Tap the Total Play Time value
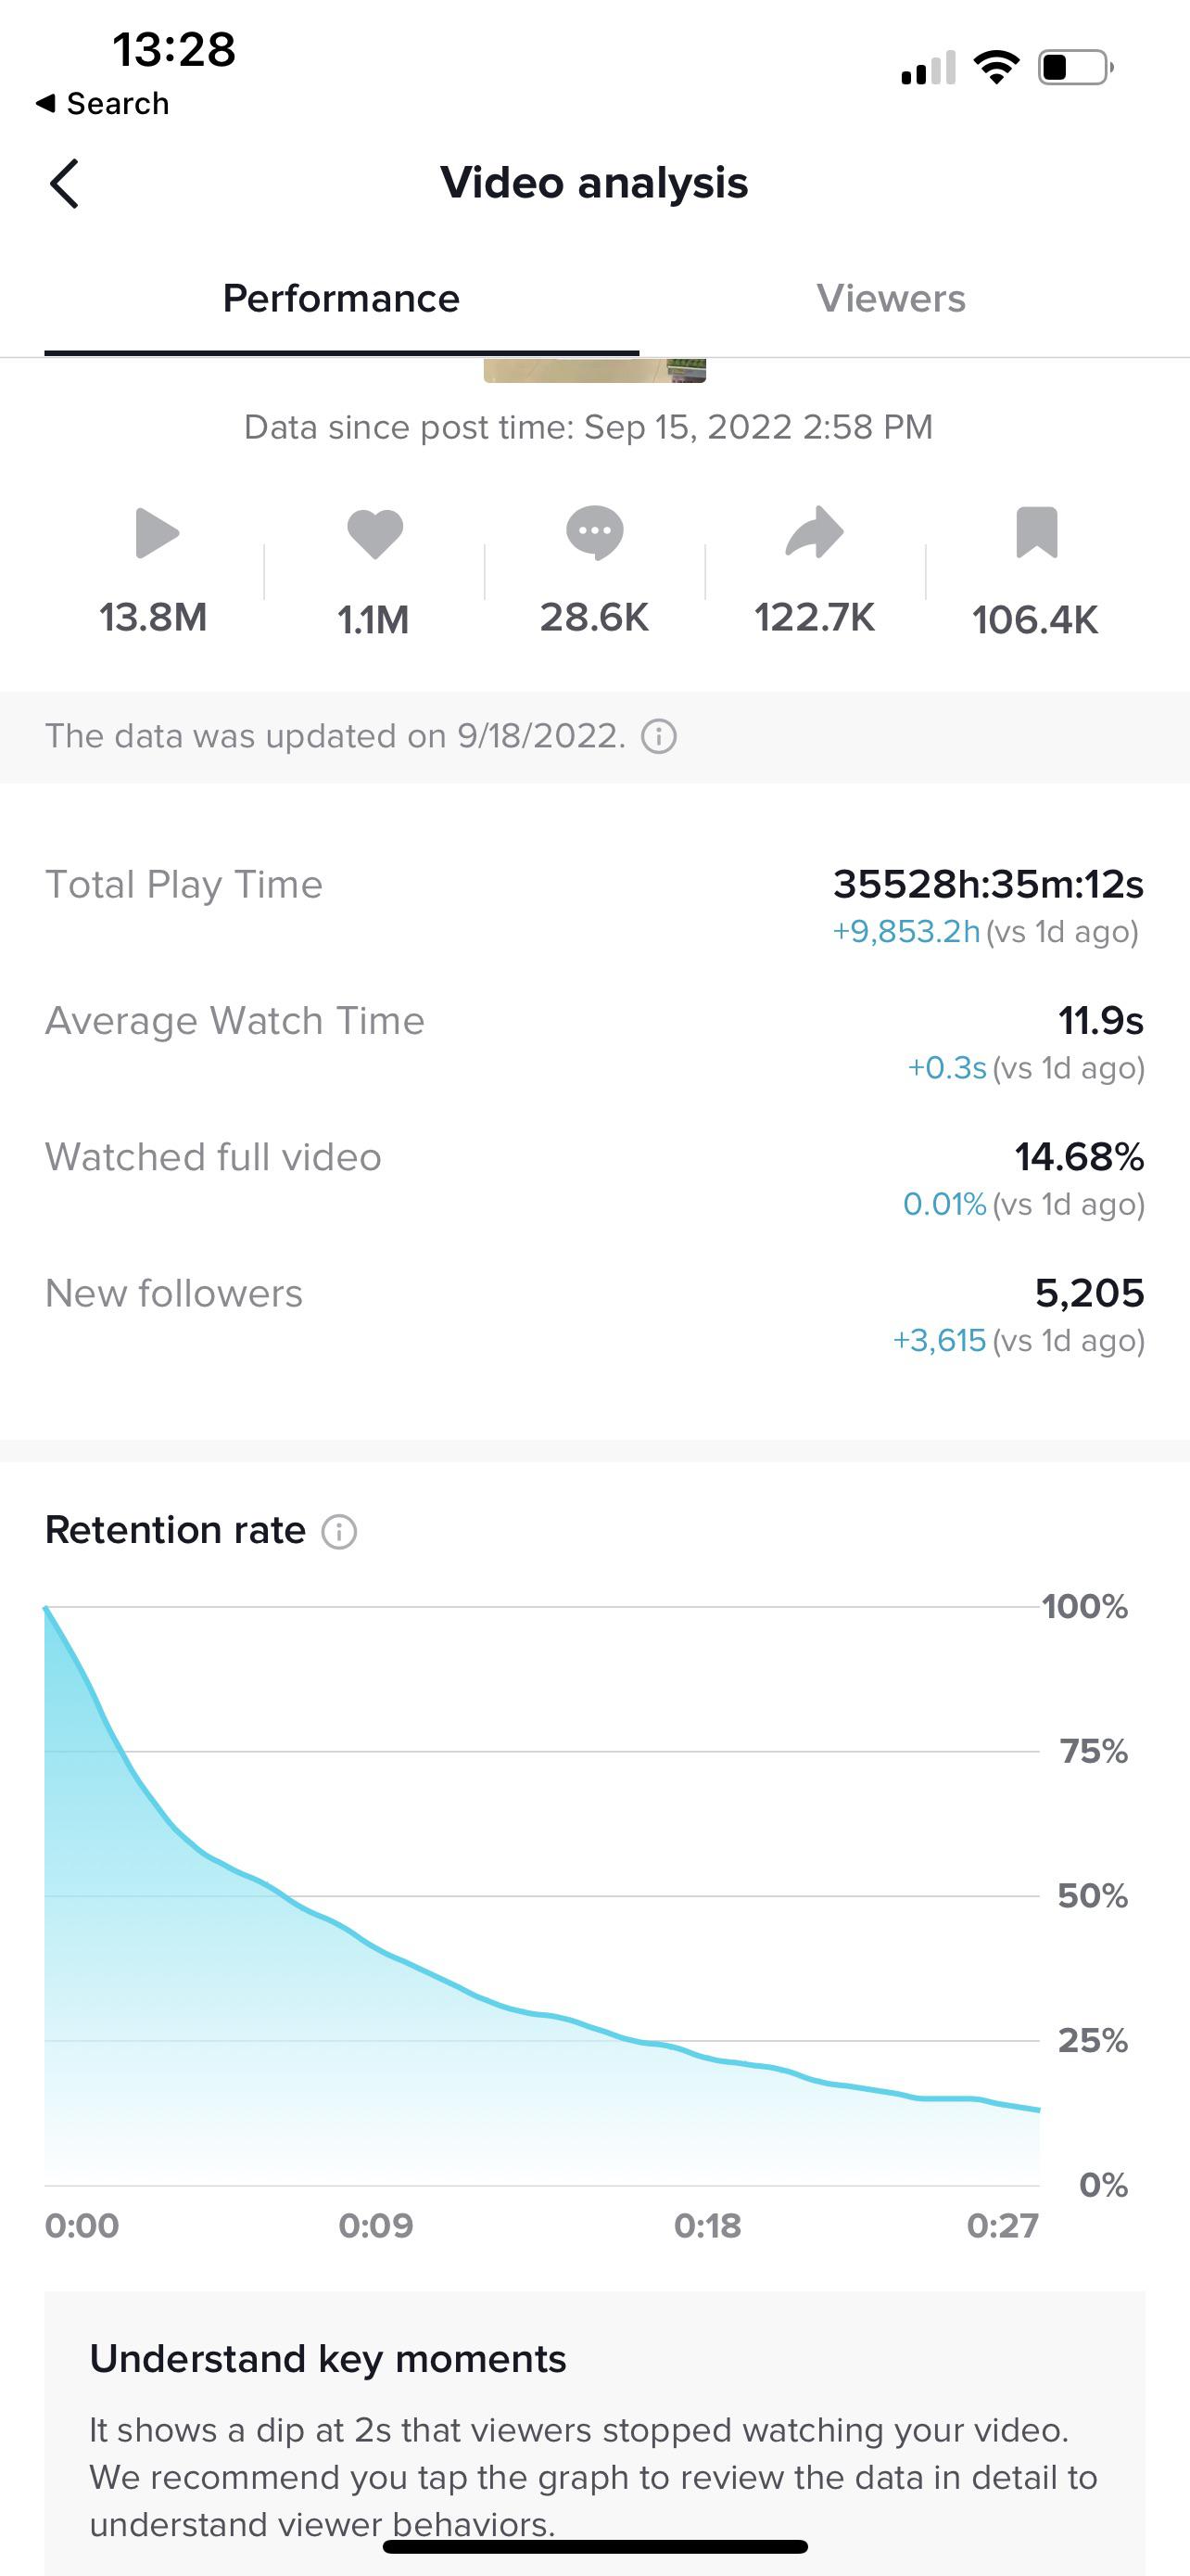This screenshot has width=1190, height=2576. coord(987,884)
